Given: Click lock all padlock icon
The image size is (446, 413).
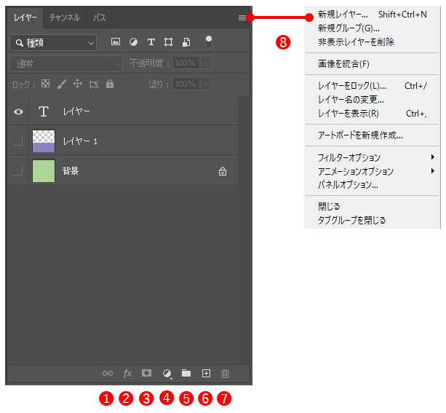Looking at the screenshot, I should pyautogui.click(x=110, y=84).
